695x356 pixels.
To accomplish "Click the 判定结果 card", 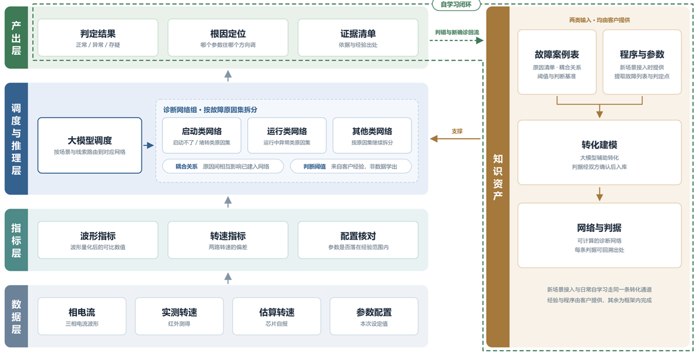I will pos(98,37).
